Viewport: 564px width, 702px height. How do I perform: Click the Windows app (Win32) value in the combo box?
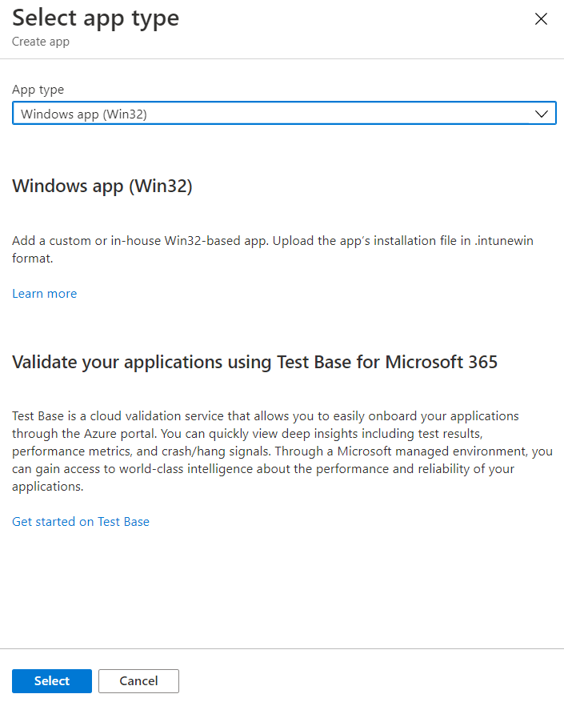[84, 114]
